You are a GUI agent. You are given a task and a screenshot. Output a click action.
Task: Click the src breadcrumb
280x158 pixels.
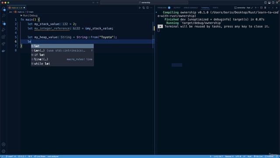(x=10, y=12)
